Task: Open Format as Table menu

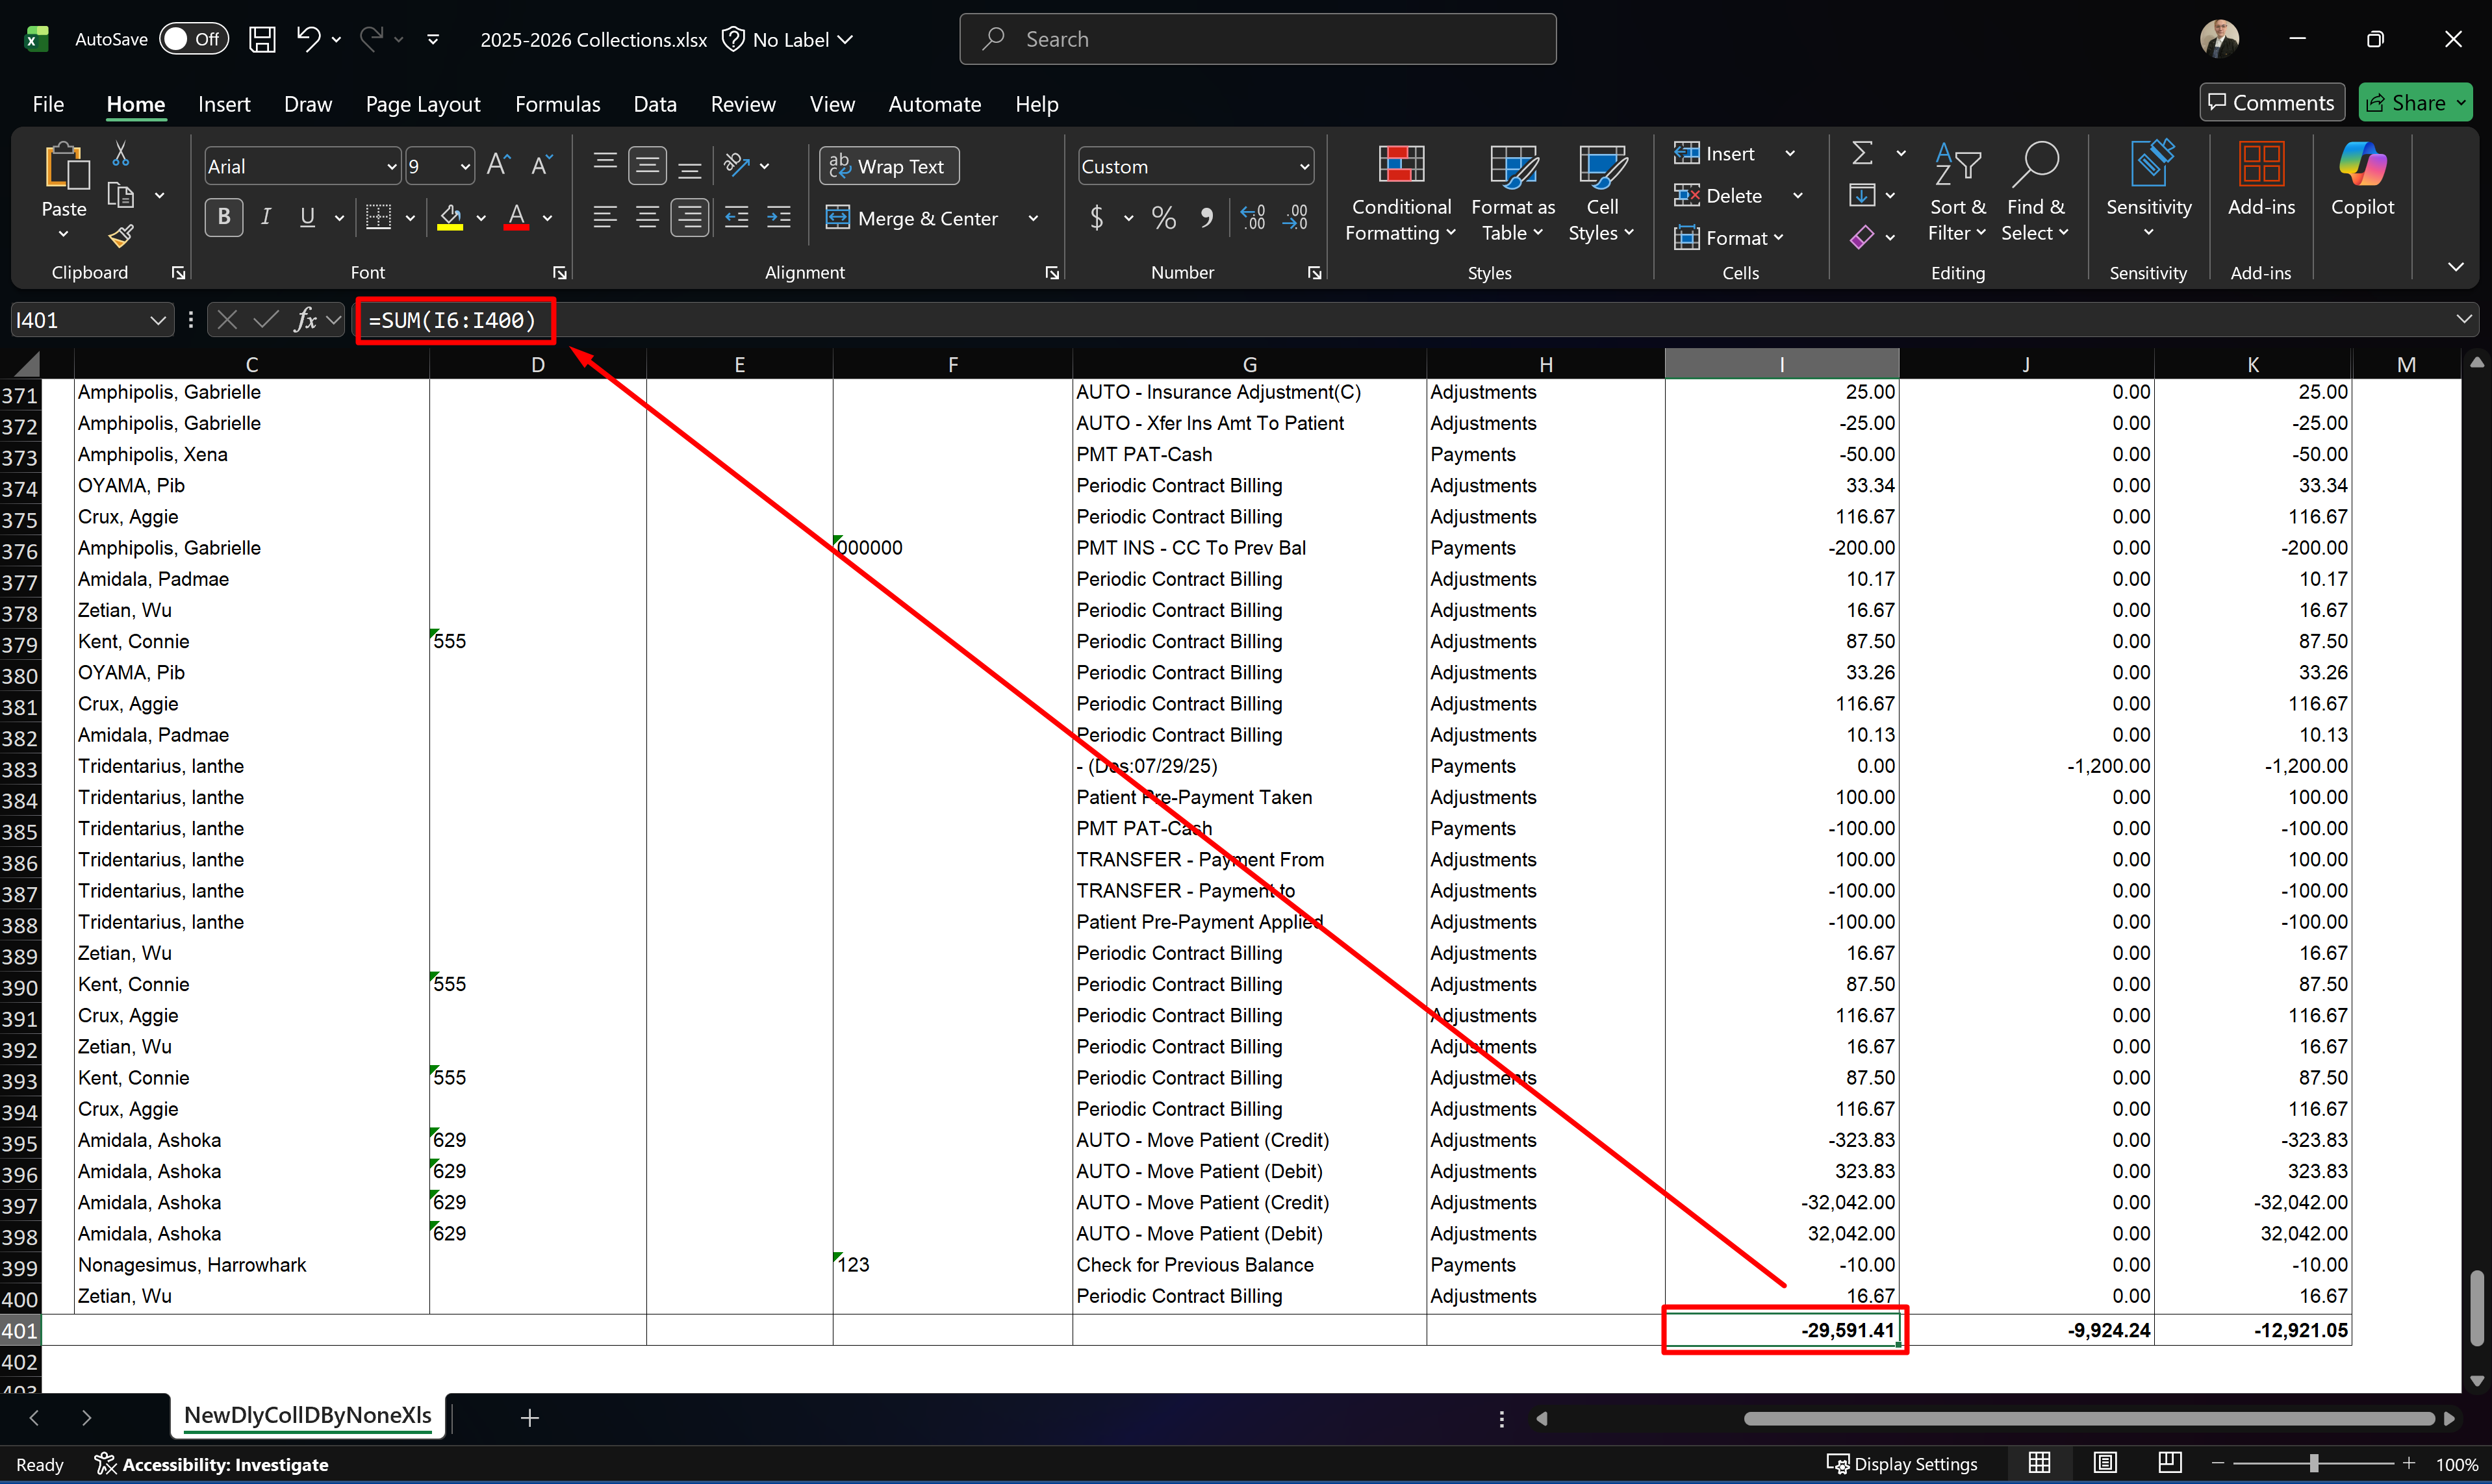Action: [1513, 193]
